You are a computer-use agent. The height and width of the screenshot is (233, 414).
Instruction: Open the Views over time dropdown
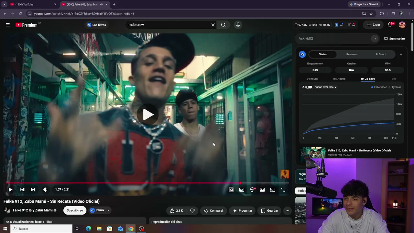pyautogui.click(x=326, y=87)
